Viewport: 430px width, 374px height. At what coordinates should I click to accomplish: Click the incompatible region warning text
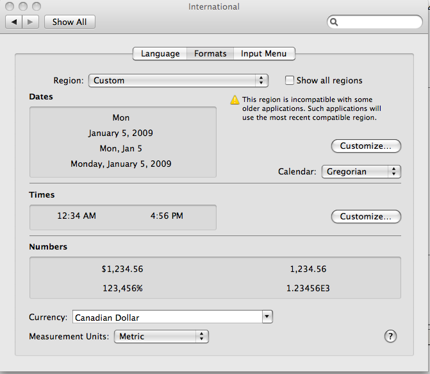tap(311, 108)
